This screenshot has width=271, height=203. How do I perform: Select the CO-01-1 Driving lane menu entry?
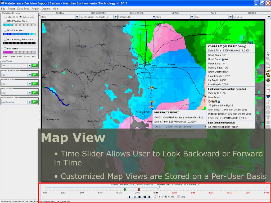coord(179,127)
